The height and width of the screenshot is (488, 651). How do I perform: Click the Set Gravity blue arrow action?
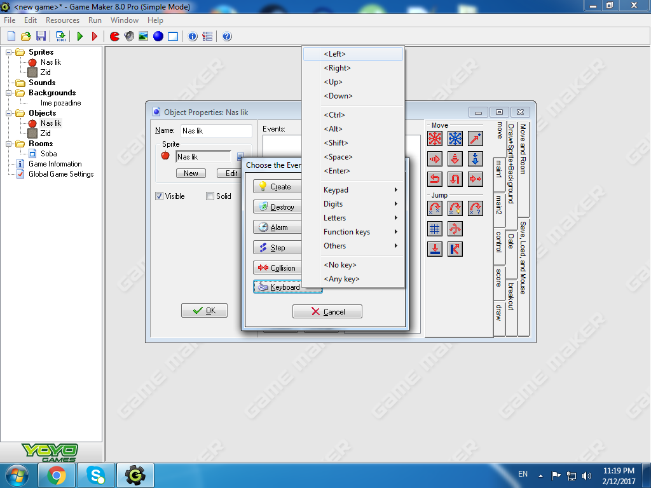476,159
